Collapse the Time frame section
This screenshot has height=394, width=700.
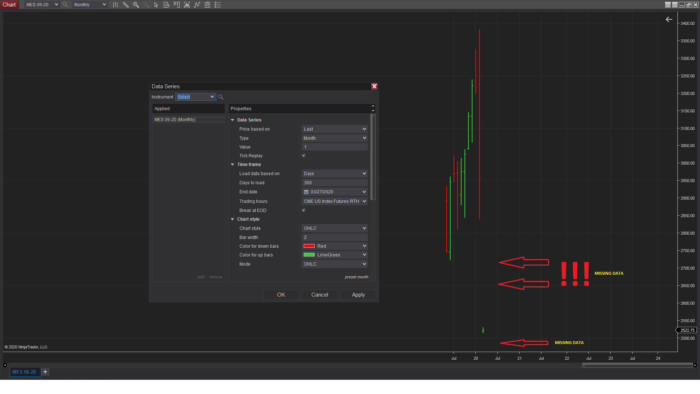coord(233,165)
